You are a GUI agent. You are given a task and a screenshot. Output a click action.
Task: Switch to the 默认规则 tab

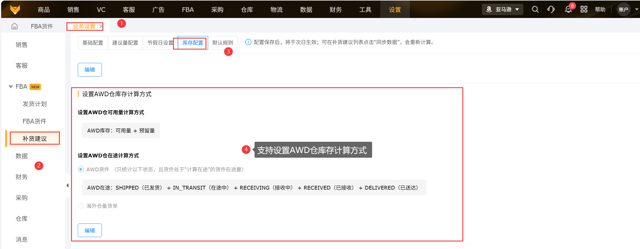(223, 43)
